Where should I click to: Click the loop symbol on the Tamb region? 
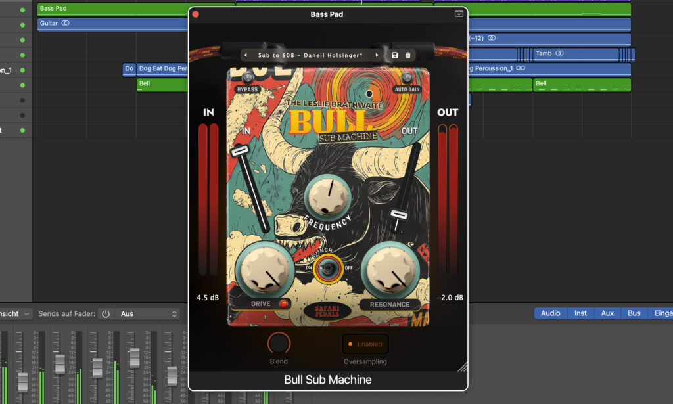559,53
